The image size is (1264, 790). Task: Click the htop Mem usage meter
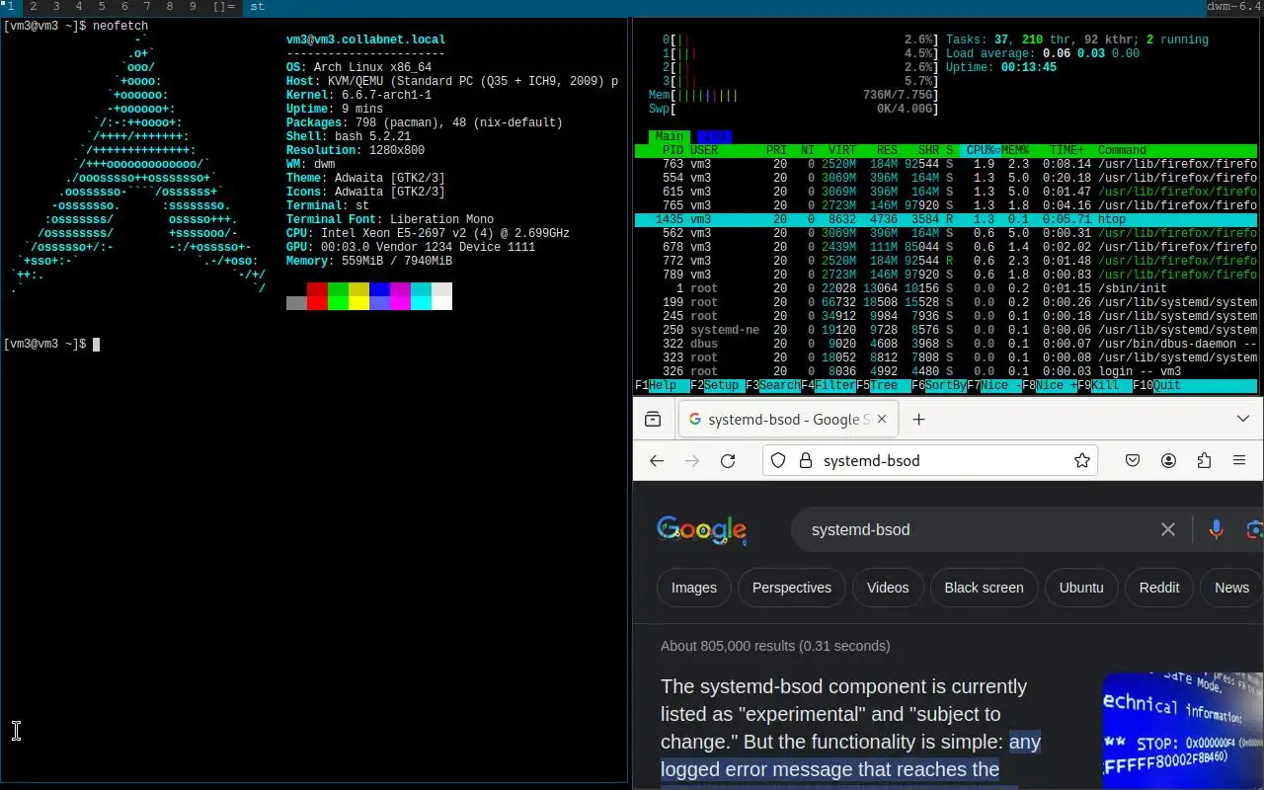click(x=793, y=95)
